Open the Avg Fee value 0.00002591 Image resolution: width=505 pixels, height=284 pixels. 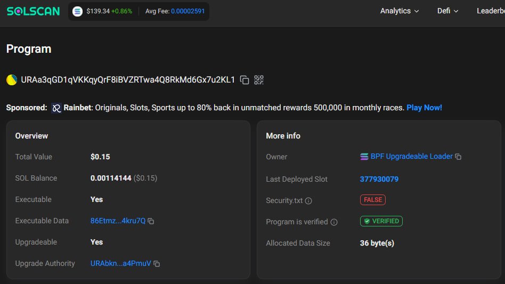[188, 11]
